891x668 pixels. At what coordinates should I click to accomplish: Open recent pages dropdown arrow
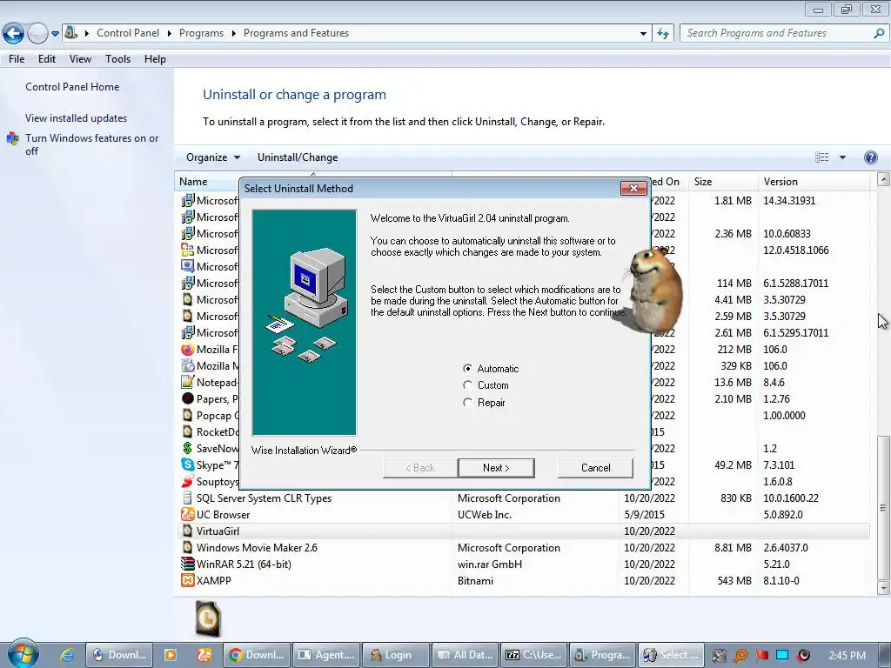tap(55, 34)
